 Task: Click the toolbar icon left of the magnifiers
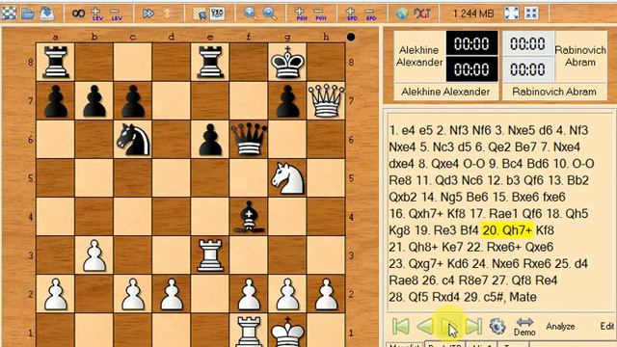tap(217, 13)
